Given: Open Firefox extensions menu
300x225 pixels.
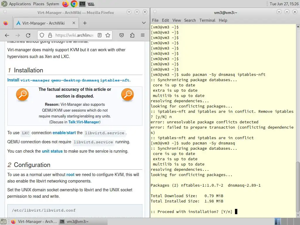Looking at the screenshot, I should coord(132,35).
